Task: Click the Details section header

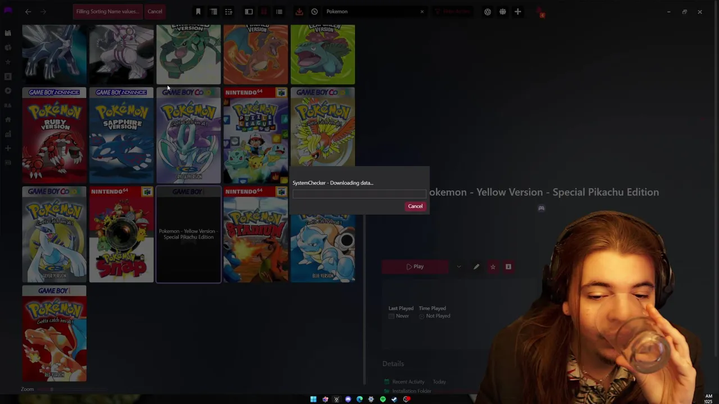Action: (x=393, y=364)
